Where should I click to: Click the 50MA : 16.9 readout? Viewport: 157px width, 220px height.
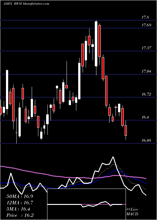pos(20,196)
